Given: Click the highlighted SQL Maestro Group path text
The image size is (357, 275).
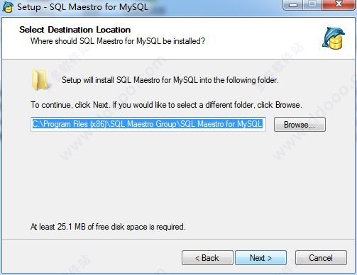Looking at the screenshot, I should coord(147,124).
